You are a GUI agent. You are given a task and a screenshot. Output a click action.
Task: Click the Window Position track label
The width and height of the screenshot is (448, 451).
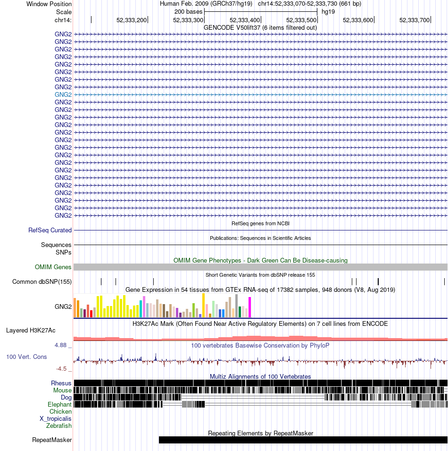(x=49, y=4)
